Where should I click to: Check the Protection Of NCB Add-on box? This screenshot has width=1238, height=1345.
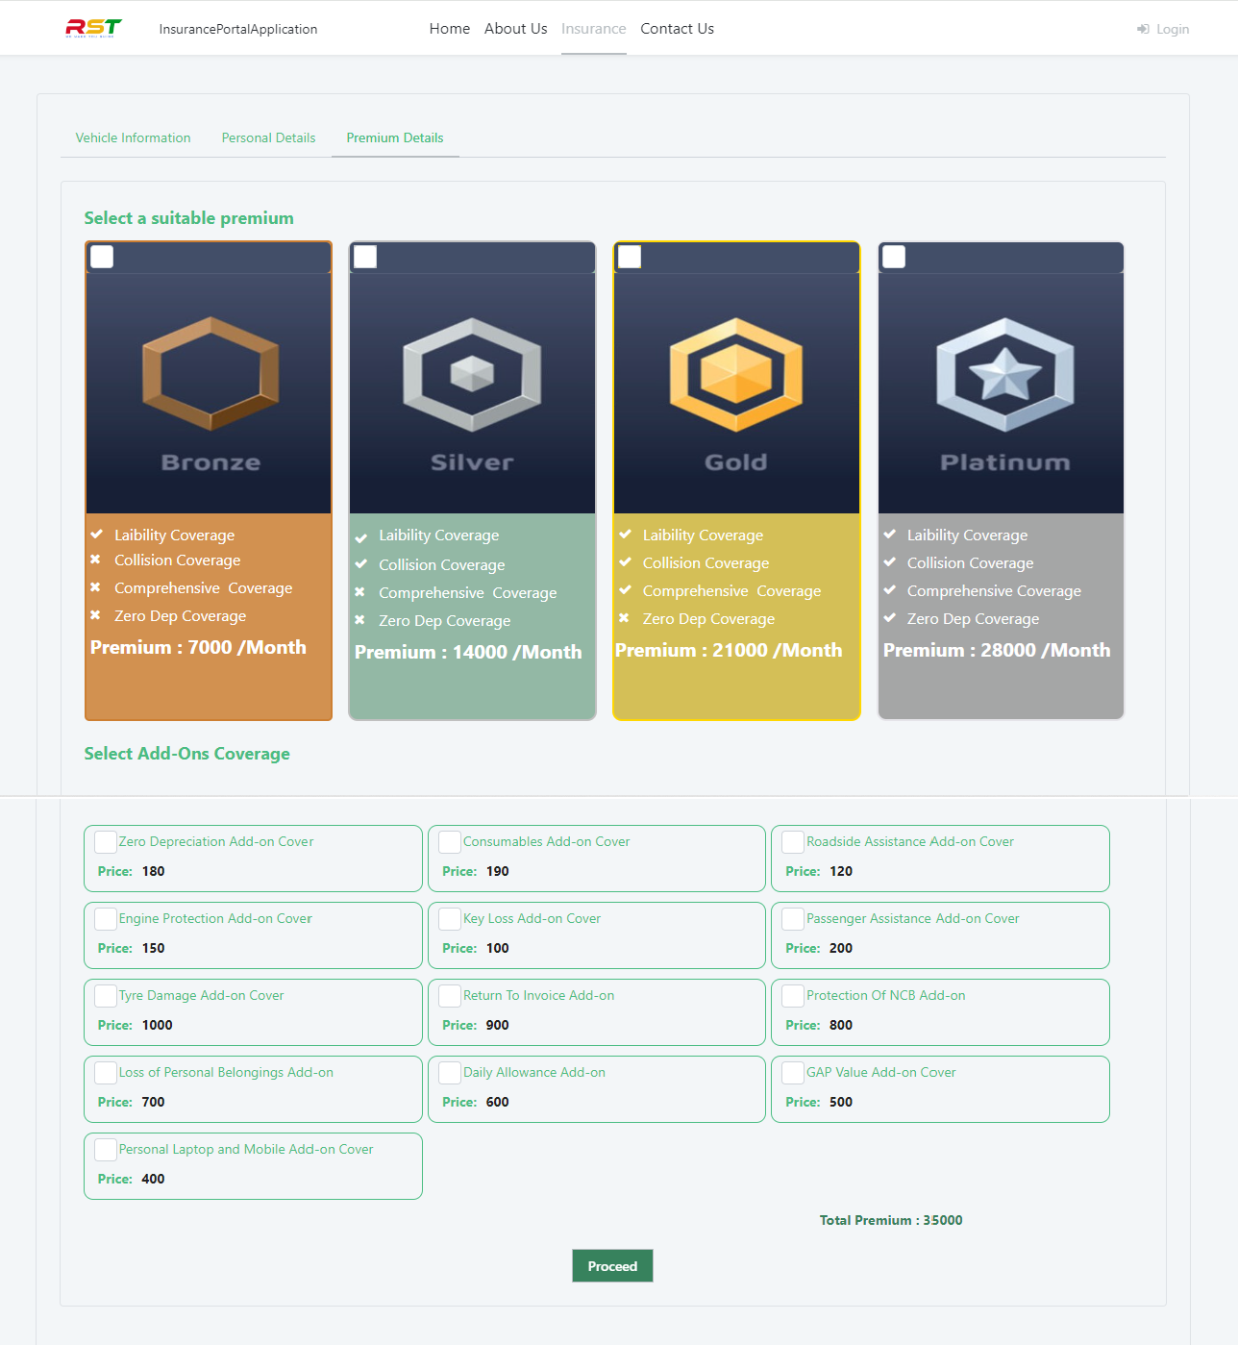[793, 996]
